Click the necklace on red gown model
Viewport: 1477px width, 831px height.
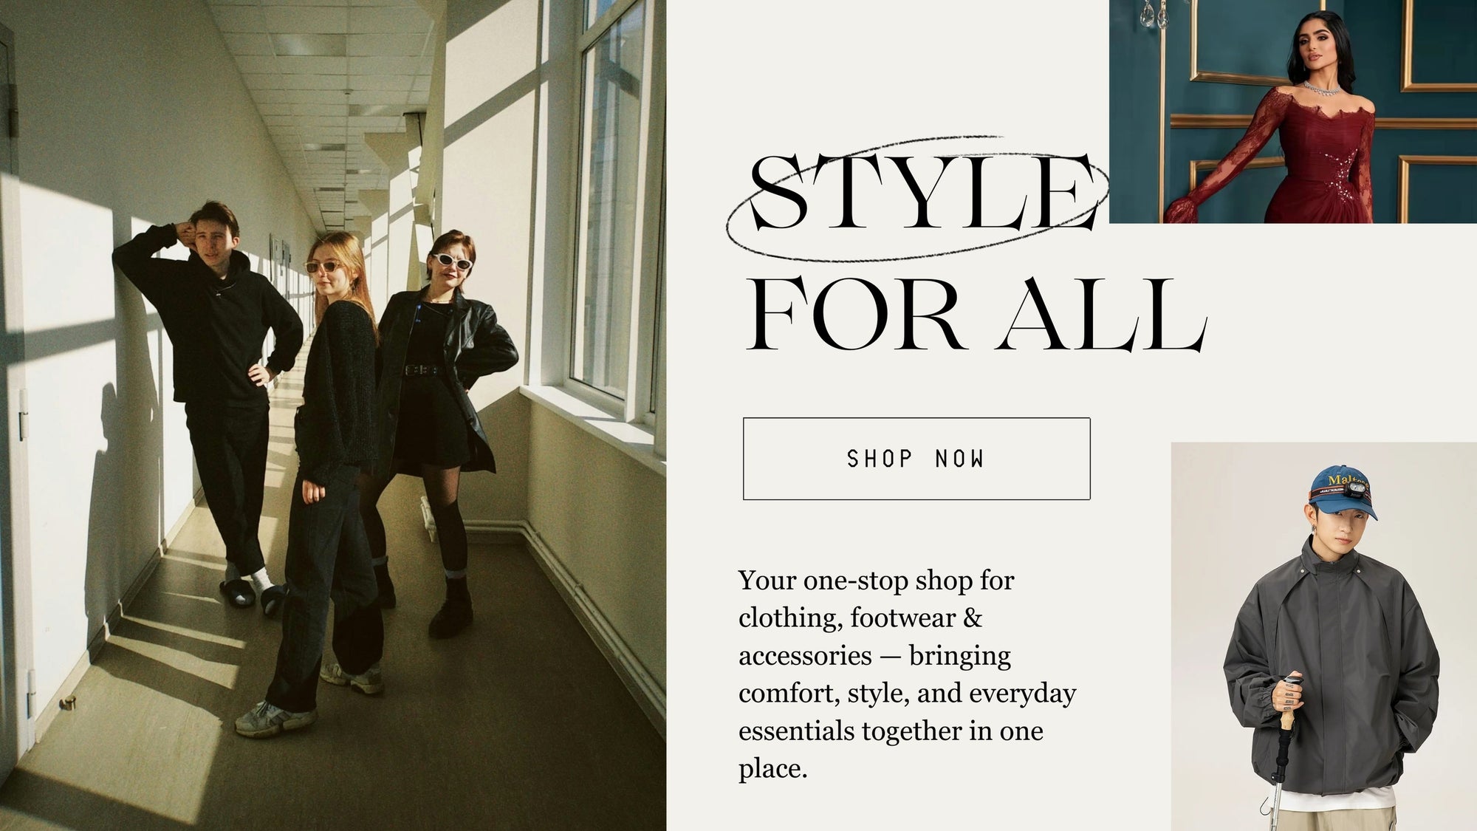[x=1322, y=89]
